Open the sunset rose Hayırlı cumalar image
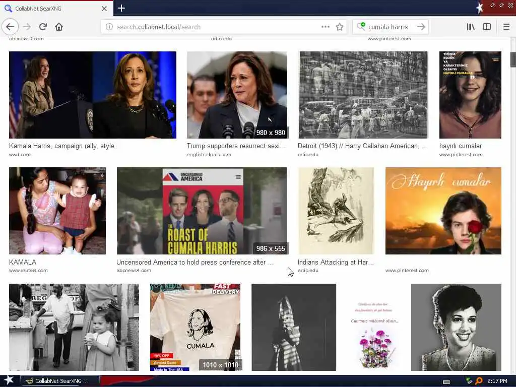 coord(443,211)
